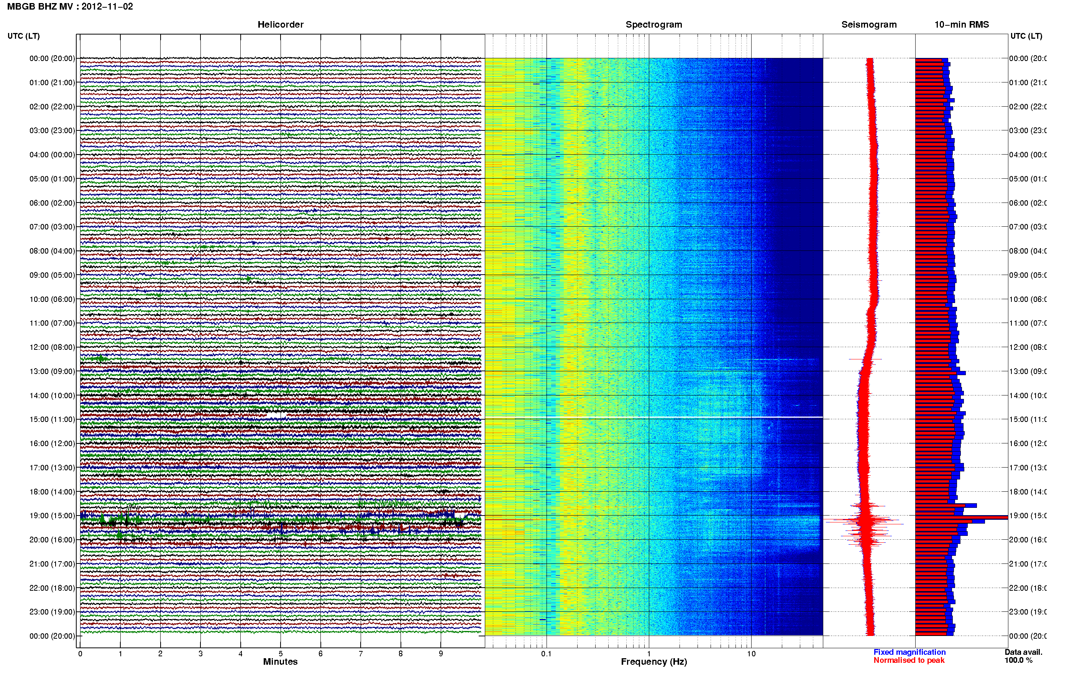Select left time label '05:00 (01:00)'
The height and width of the screenshot is (682, 1090).
52,179
